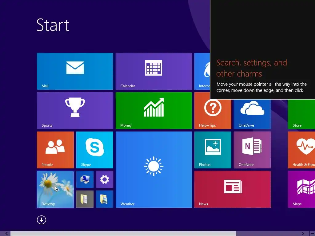Launch the Store tile
Screen dimensions: 315x236
[301, 114]
